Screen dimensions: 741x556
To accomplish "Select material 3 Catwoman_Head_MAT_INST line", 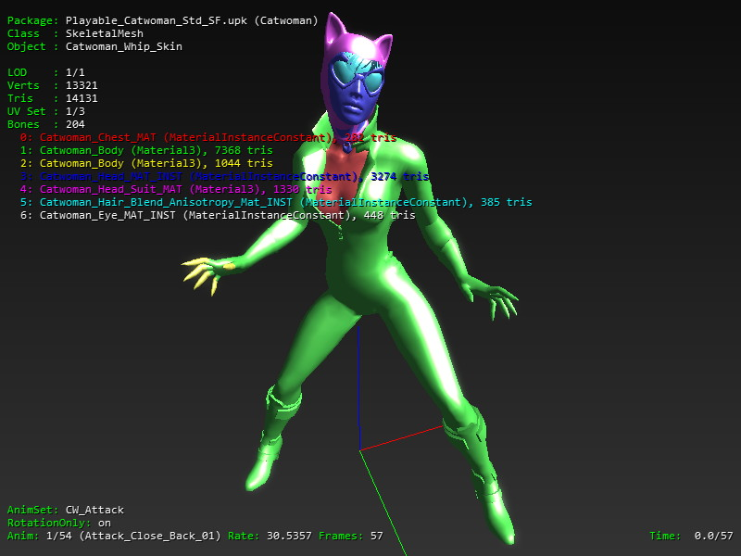I will point(224,176).
